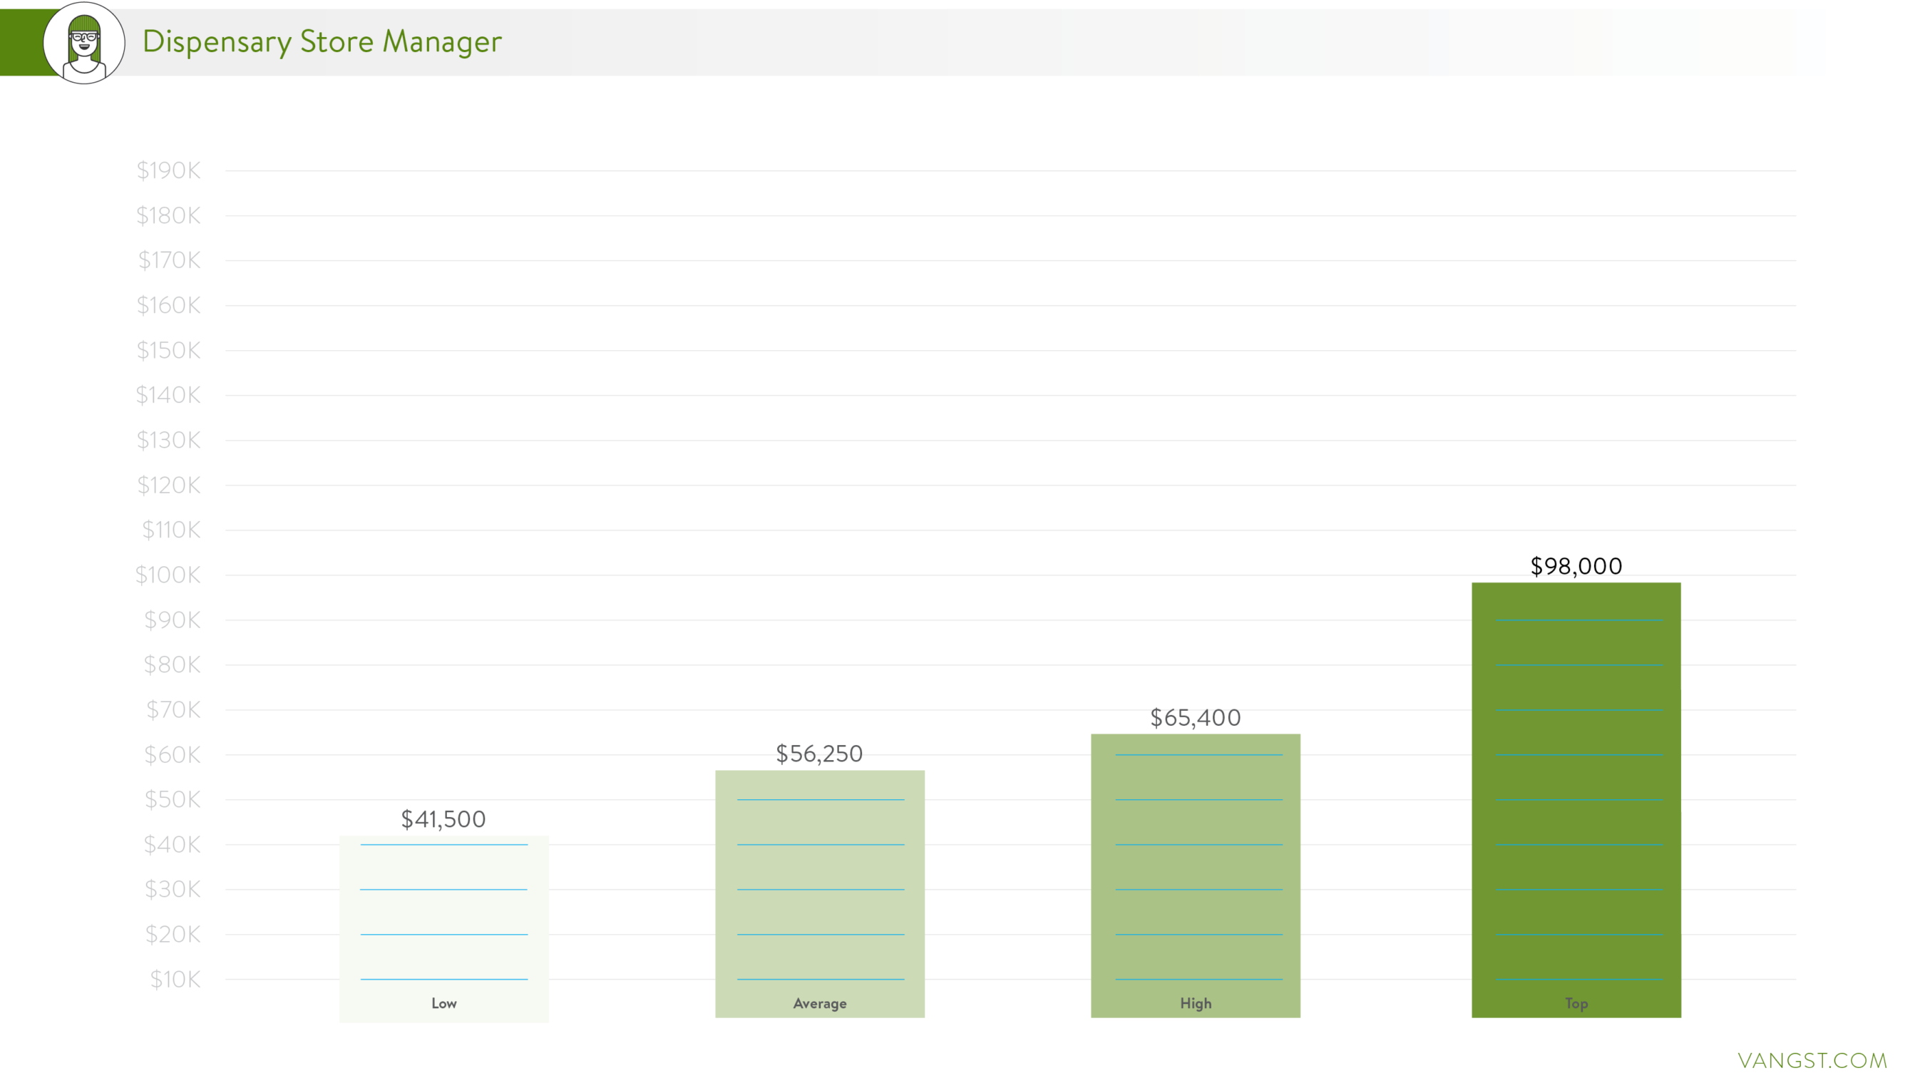Click the Dispensary Store Manager title
Viewport: 1925px width, 1083px height.
(x=322, y=42)
